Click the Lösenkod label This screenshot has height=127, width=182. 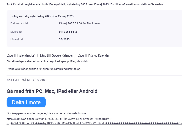click(x=17, y=39)
